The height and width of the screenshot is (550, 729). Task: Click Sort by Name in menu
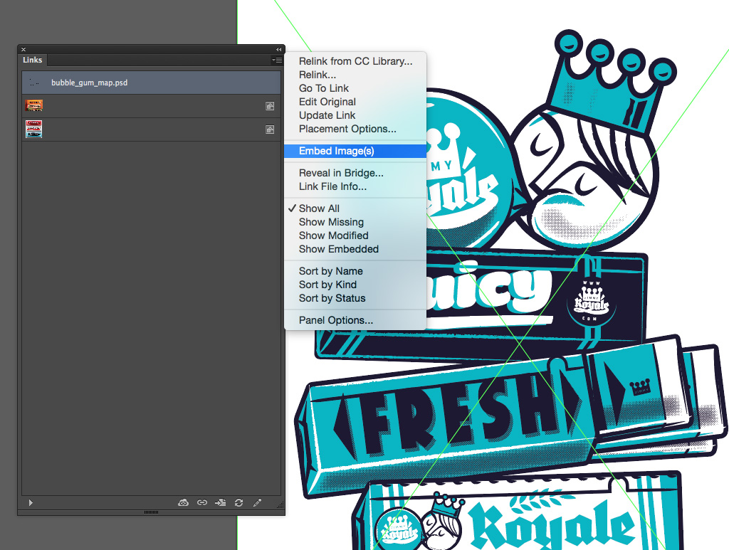click(x=330, y=271)
